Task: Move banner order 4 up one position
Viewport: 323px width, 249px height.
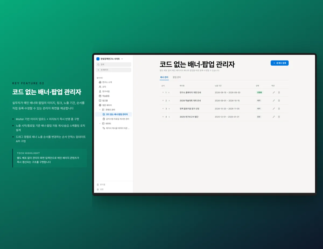Action: 163,117
